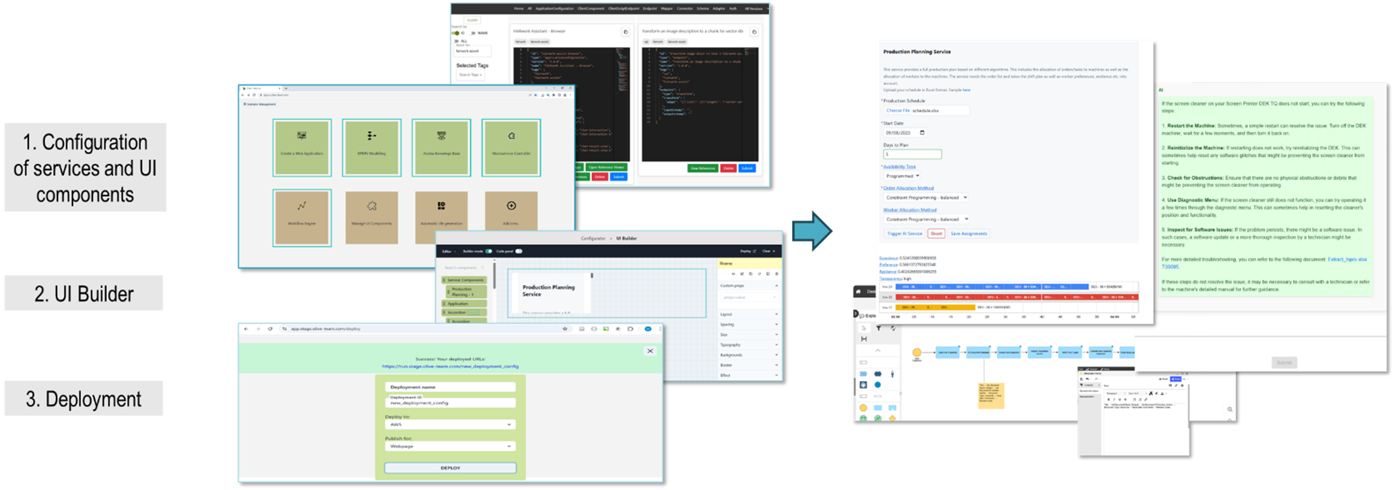Click the Days to Plan input
The width and height of the screenshot is (1394, 490).
[913, 154]
